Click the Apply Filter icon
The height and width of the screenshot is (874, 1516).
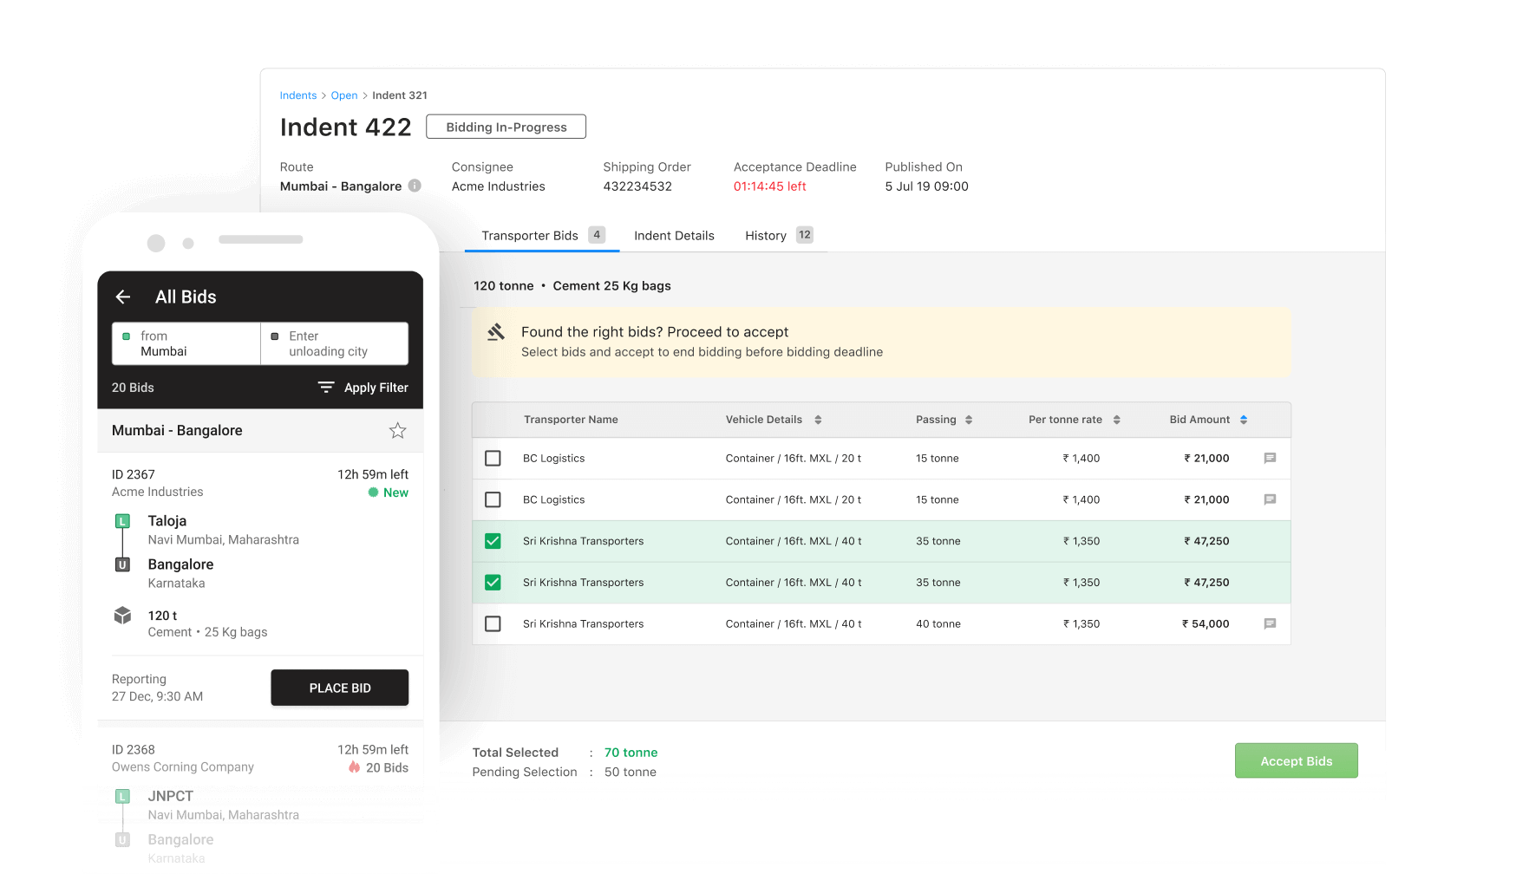tap(326, 388)
